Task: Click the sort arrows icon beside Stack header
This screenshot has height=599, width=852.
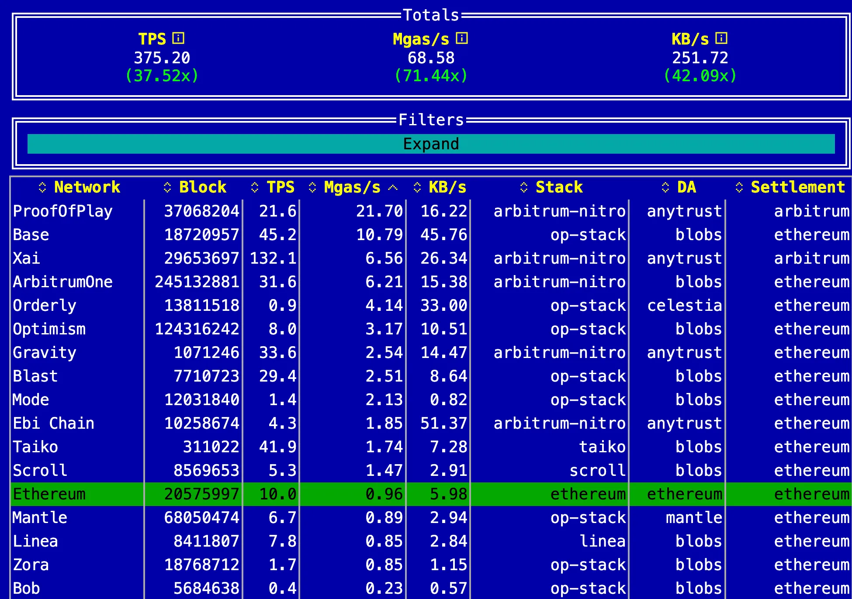Action: (524, 187)
